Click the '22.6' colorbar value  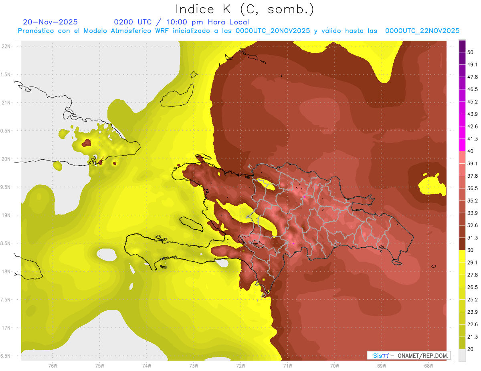click(473, 324)
